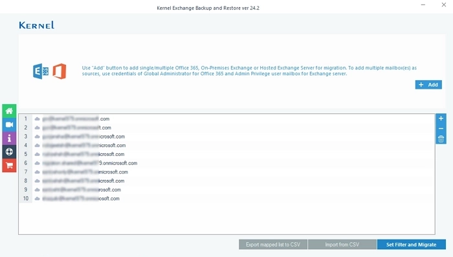Close the Kernel Exchange Backup window
453x257 pixels.
click(444, 5)
